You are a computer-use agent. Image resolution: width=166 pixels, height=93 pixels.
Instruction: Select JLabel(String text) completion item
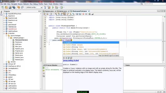pyautogui.click(x=91, y=47)
